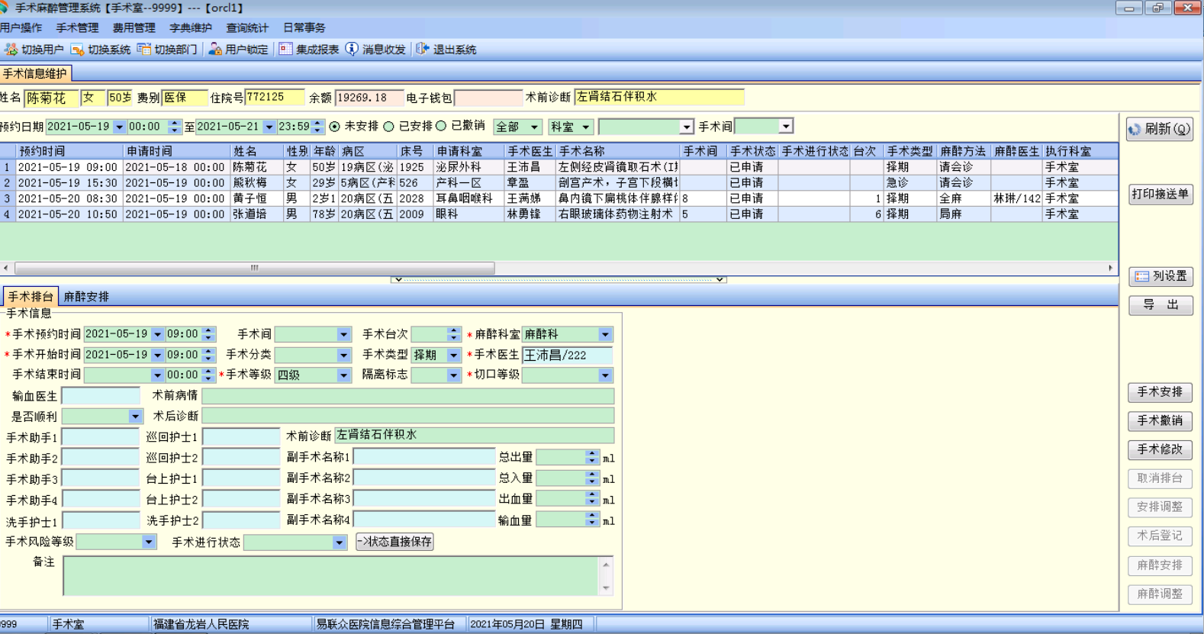Image resolution: width=1204 pixels, height=634 pixels.
Task: Open the 手术管理 menu
Action: (x=77, y=27)
